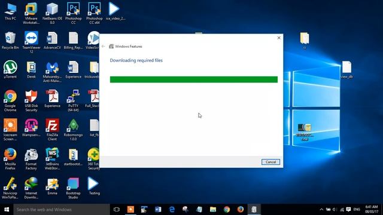Launch NetBeans IDE 8.0 shortcut
The image size is (383, 215).
tap(52, 13)
